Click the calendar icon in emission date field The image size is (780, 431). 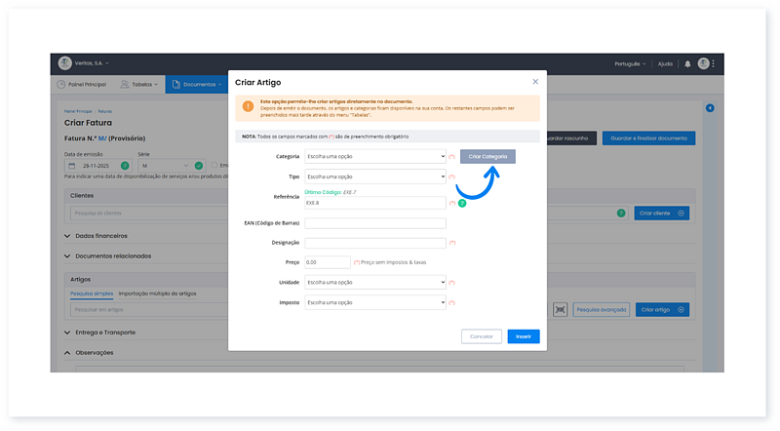tap(70, 166)
